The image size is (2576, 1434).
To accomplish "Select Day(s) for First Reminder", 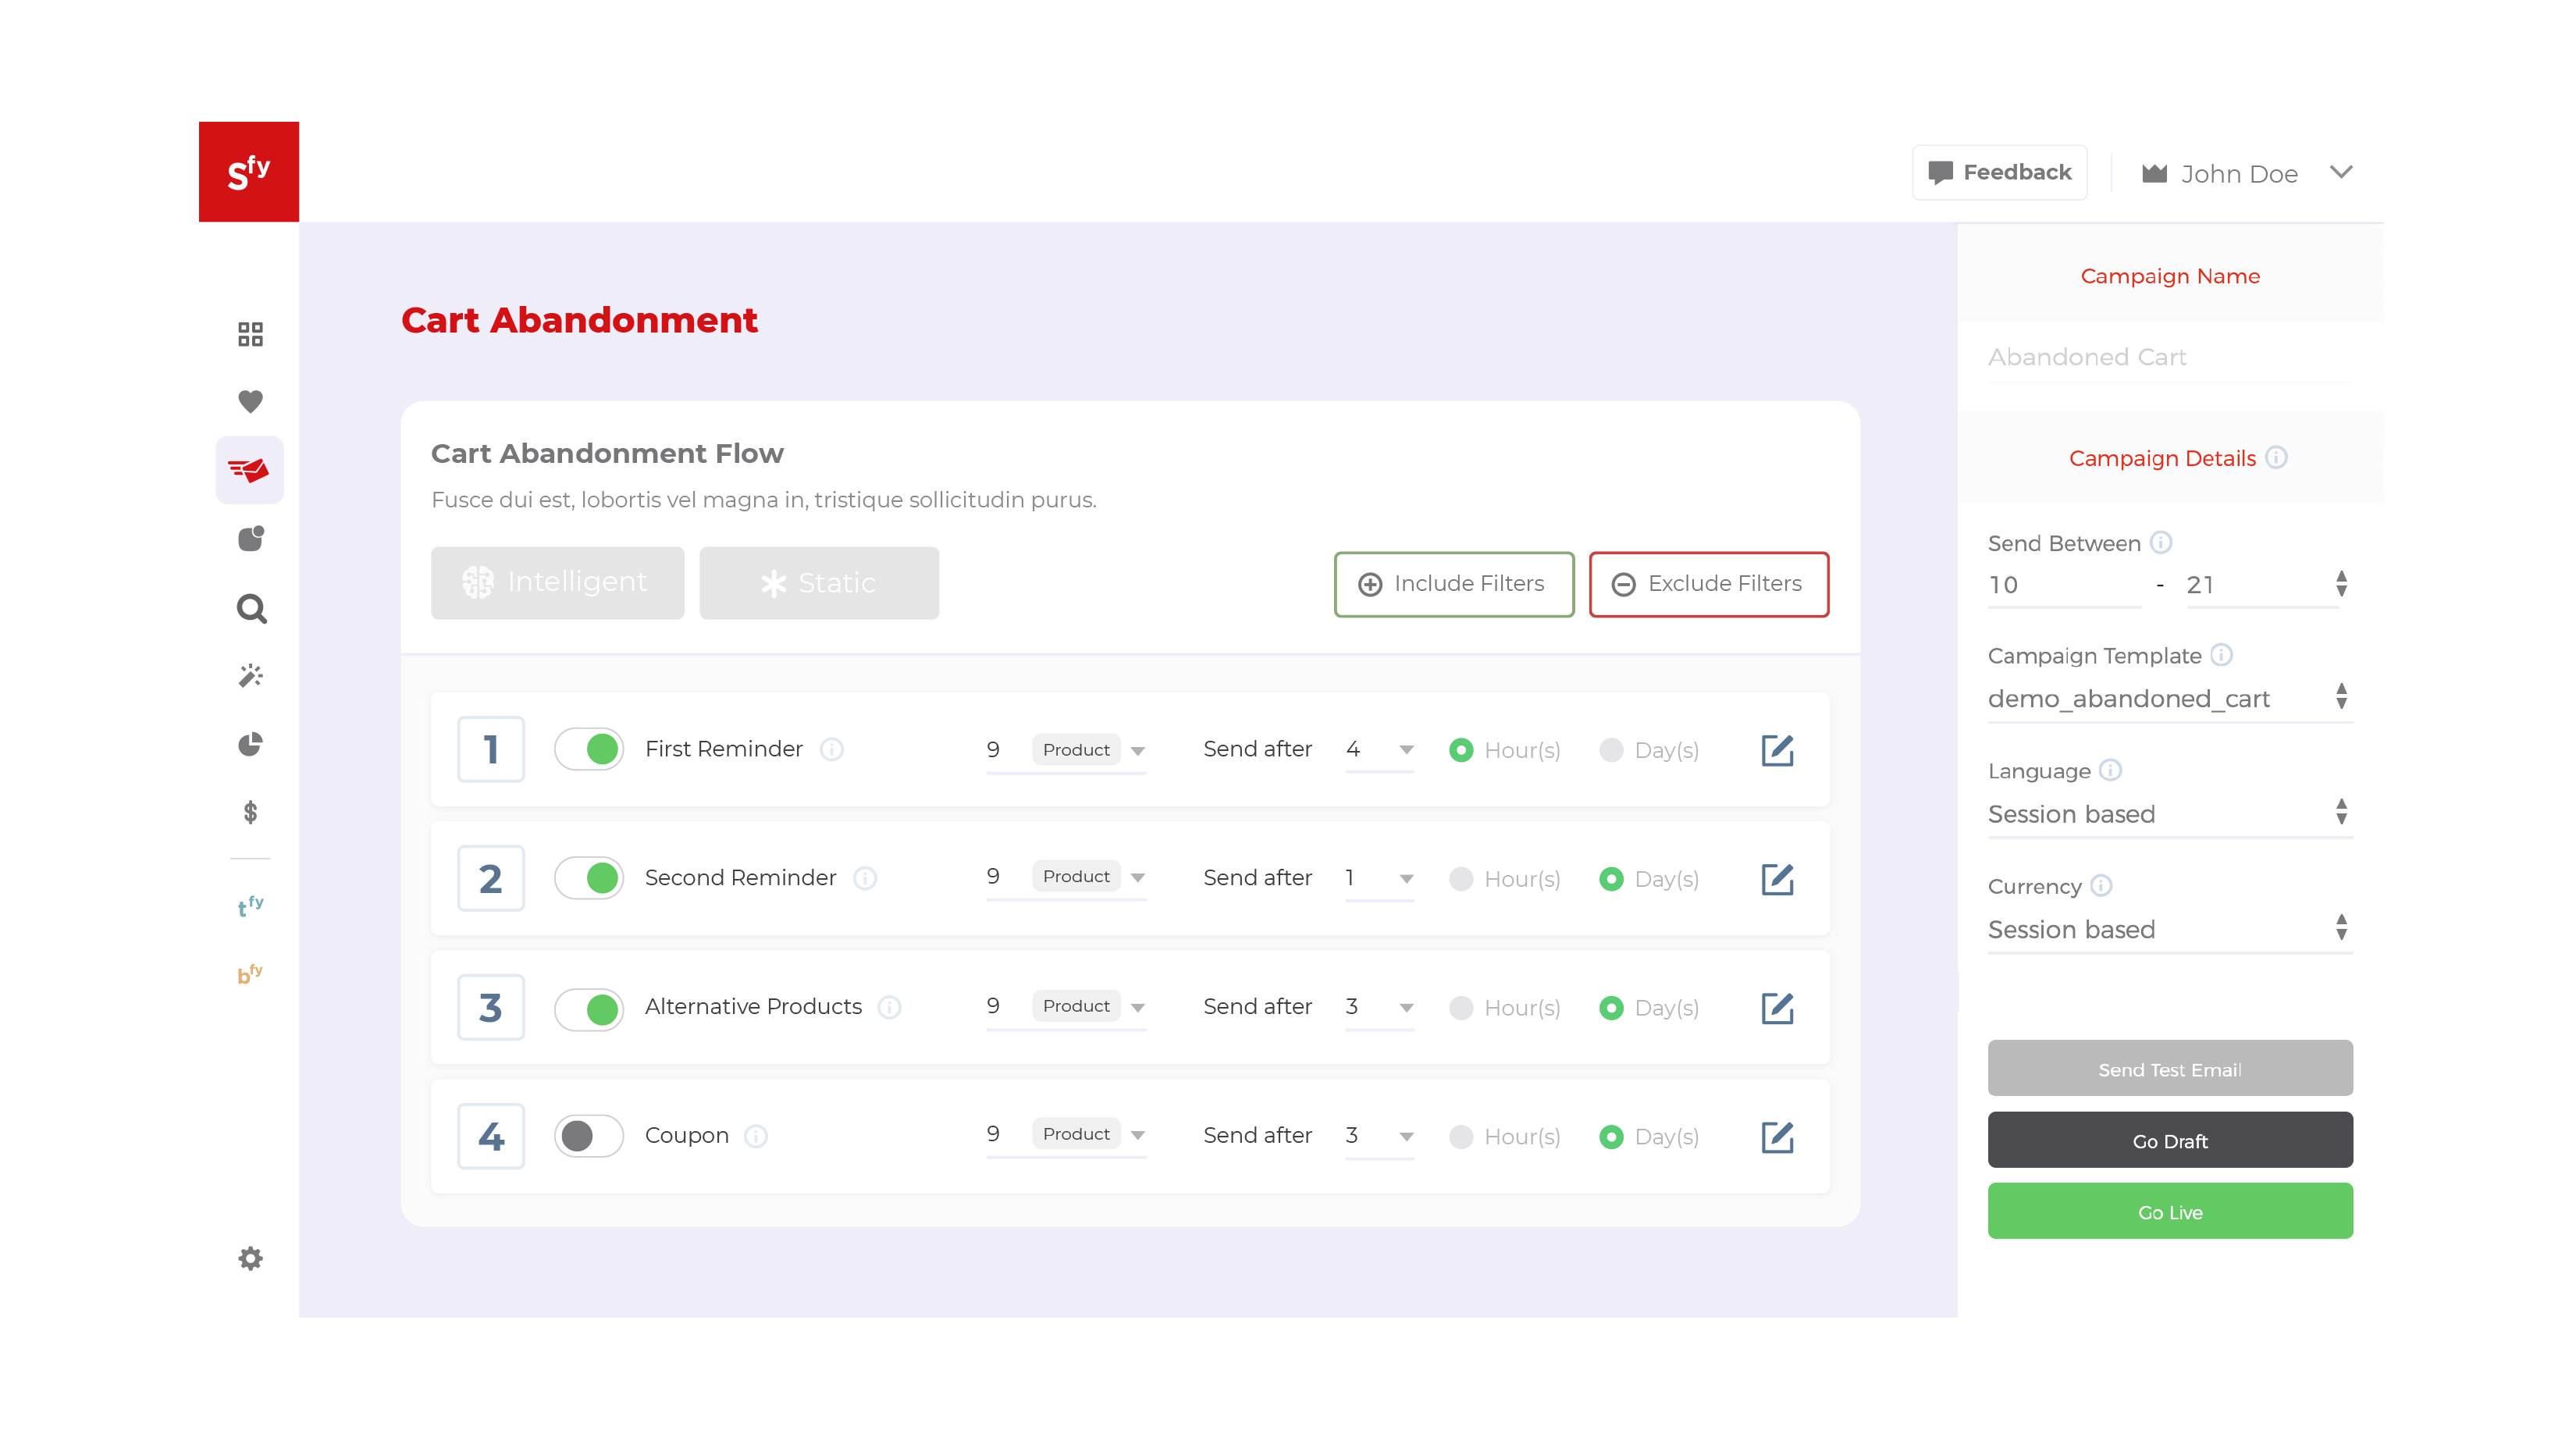I will [1611, 750].
